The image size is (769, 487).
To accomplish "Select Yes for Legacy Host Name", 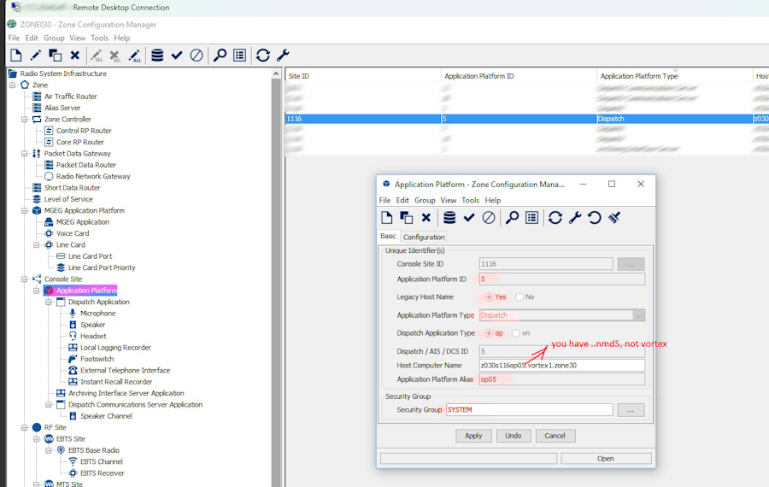I will (x=489, y=297).
